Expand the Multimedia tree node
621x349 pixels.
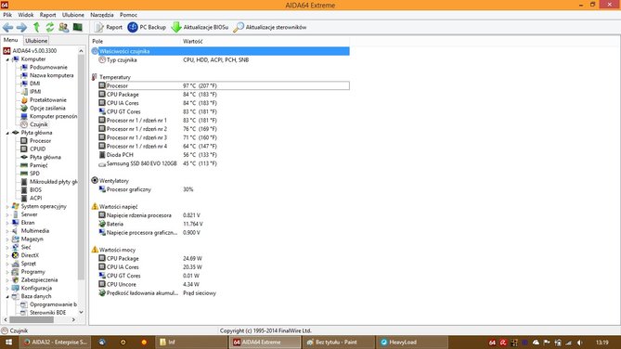pyautogui.click(x=7, y=231)
